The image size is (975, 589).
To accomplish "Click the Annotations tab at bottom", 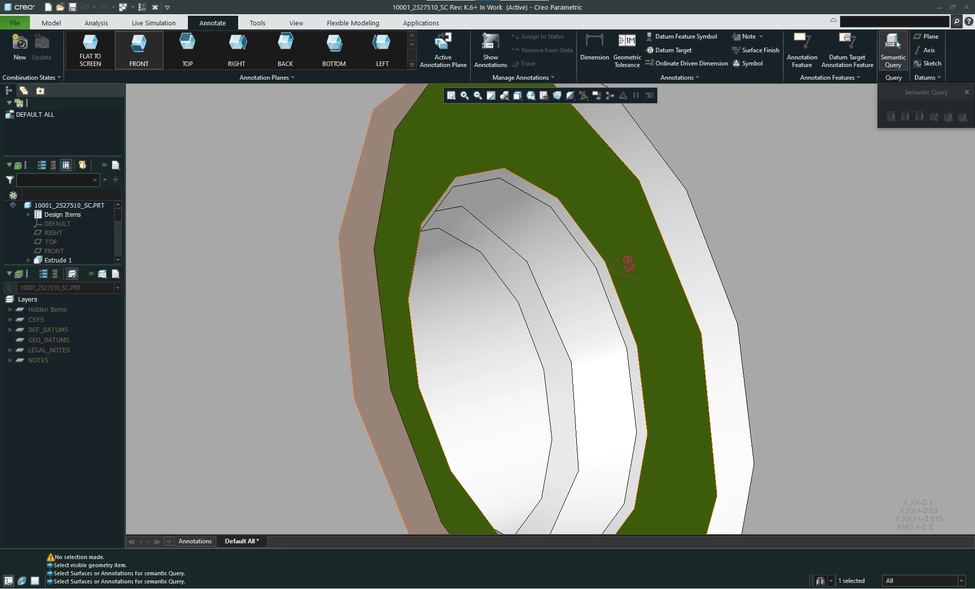I will point(195,541).
